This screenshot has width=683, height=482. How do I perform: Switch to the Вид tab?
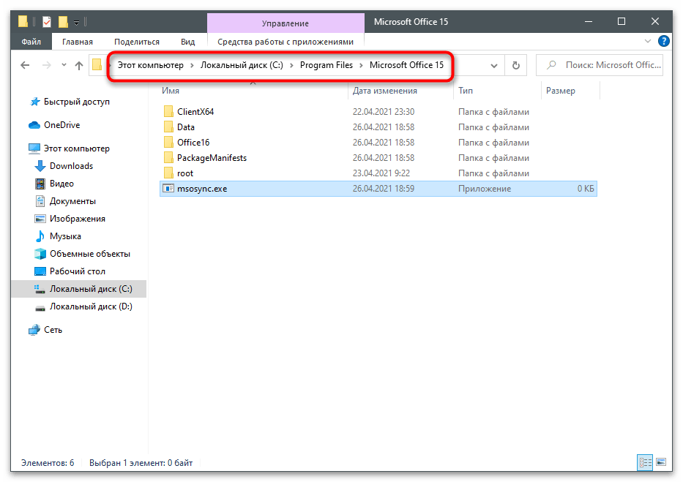187,42
